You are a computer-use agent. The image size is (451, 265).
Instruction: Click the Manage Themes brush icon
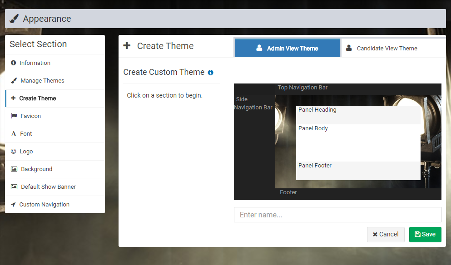pyautogui.click(x=14, y=80)
